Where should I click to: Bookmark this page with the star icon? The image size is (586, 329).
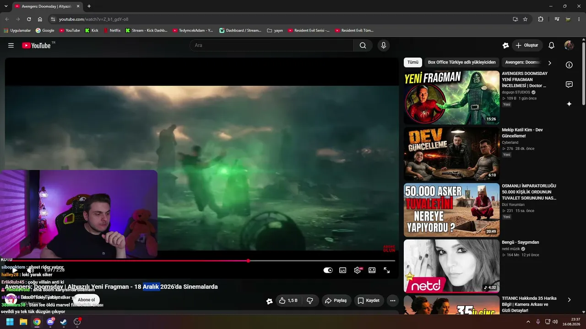click(525, 19)
